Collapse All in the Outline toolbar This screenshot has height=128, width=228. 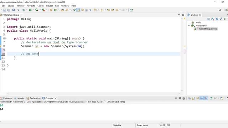[208, 19]
